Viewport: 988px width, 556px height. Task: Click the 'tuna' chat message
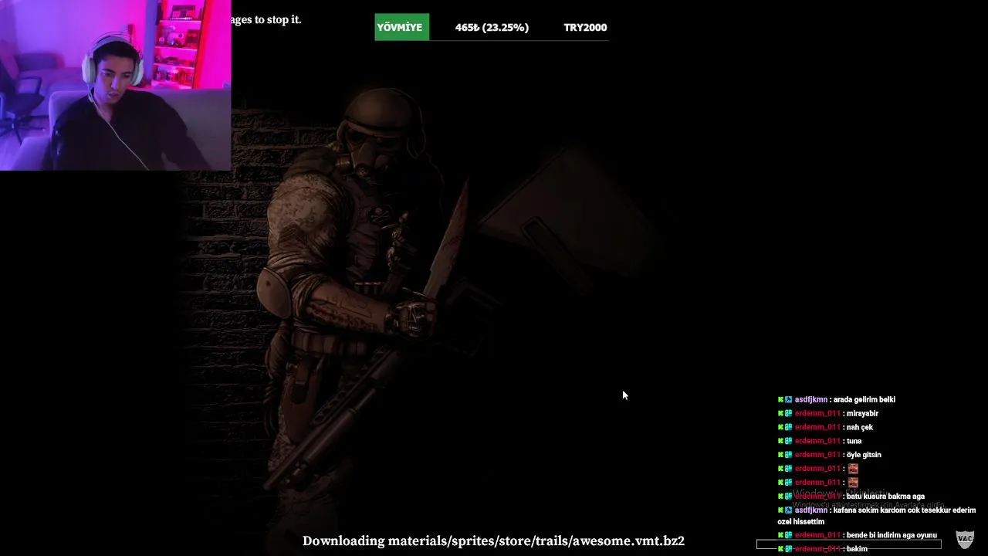pos(854,441)
